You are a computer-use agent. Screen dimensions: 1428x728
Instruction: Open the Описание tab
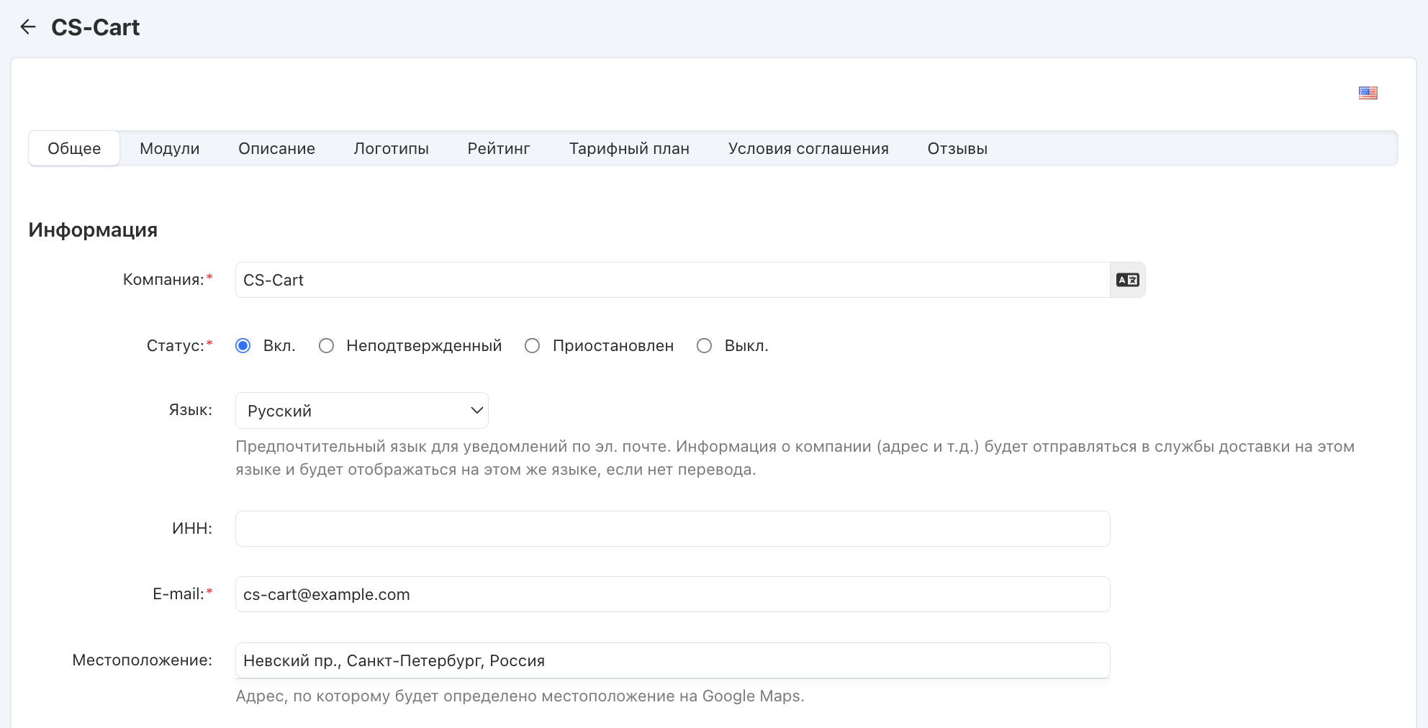point(276,149)
